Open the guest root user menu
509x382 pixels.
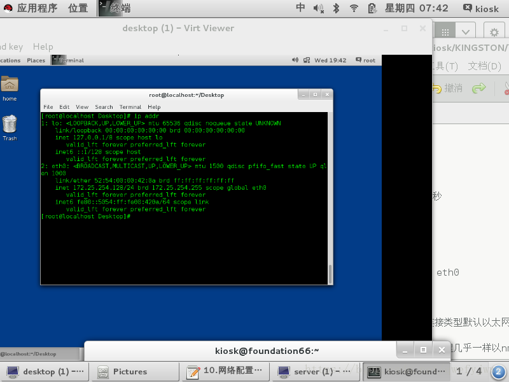click(365, 60)
